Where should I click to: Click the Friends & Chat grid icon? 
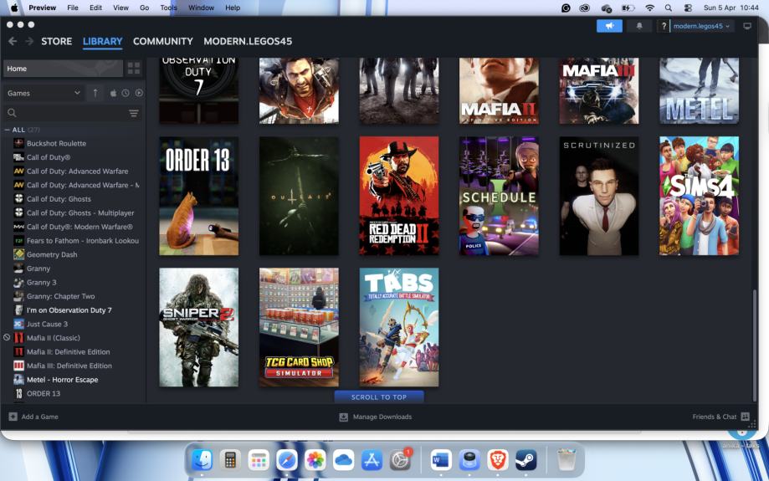pyautogui.click(x=746, y=417)
